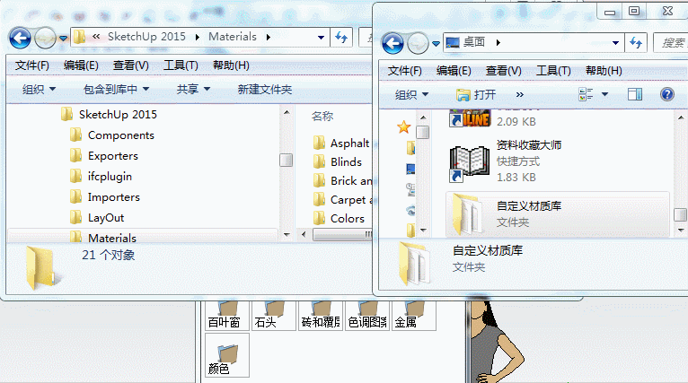Screen dimensions: 688x383
Task: Expand 组织 menu in Materials window
Action: 39,90
